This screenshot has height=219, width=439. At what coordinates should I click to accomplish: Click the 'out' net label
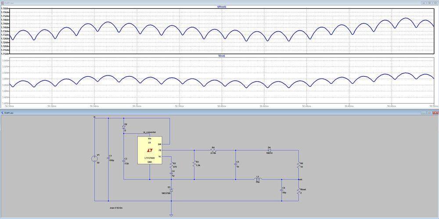pyautogui.click(x=300, y=180)
